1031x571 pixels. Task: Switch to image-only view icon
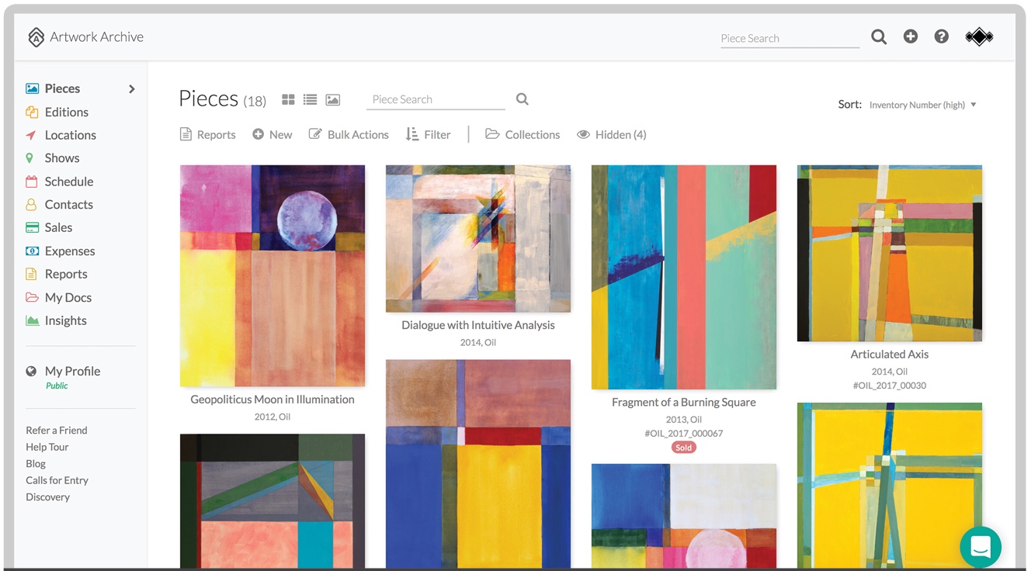332,100
